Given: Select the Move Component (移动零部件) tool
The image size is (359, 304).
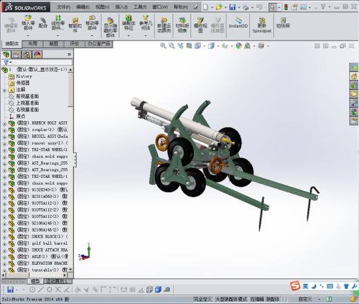Looking at the screenshot, I should (x=92, y=23).
